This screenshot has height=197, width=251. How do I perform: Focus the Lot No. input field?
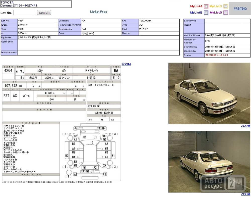[x=24, y=13]
